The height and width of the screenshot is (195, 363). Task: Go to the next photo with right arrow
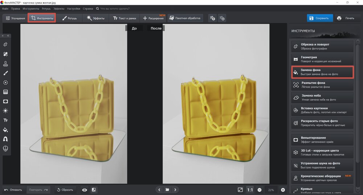pyautogui.click(x=175, y=190)
